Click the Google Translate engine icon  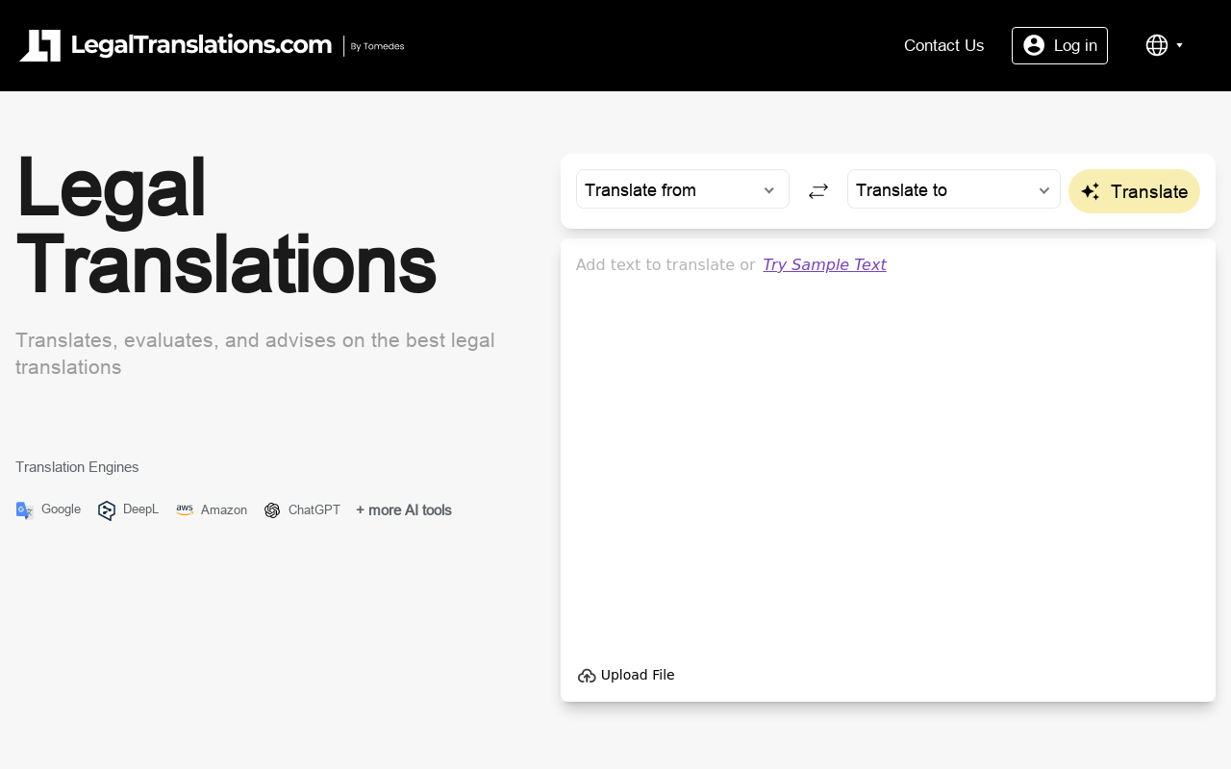click(25, 510)
